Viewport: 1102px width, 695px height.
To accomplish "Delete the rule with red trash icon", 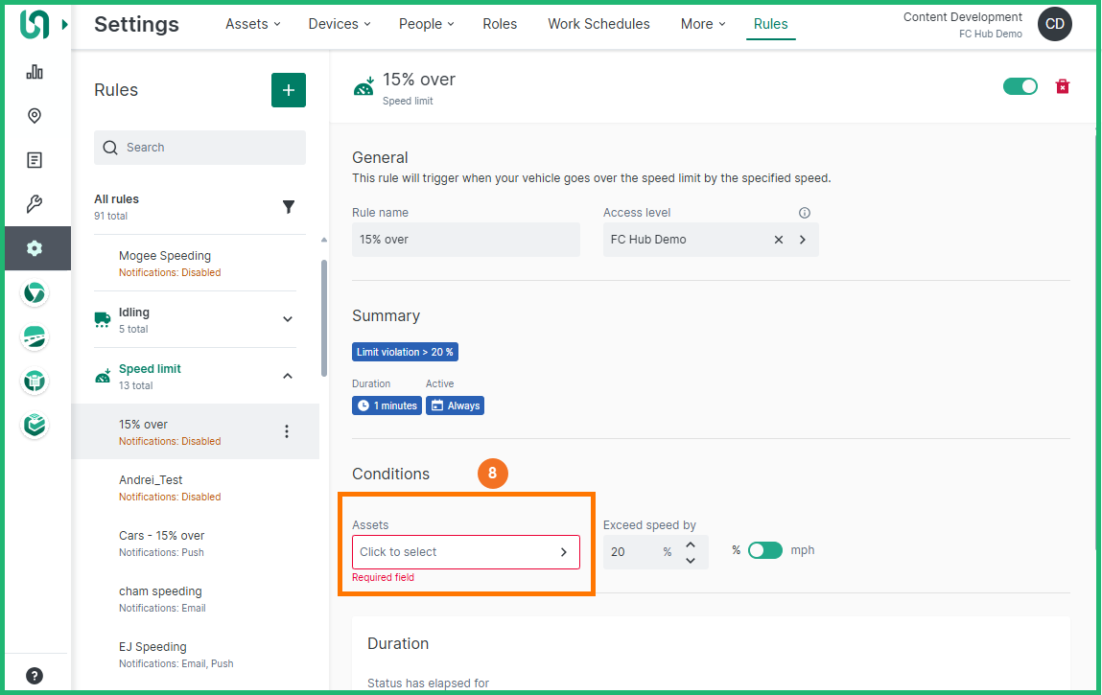I will (1063, 86).
